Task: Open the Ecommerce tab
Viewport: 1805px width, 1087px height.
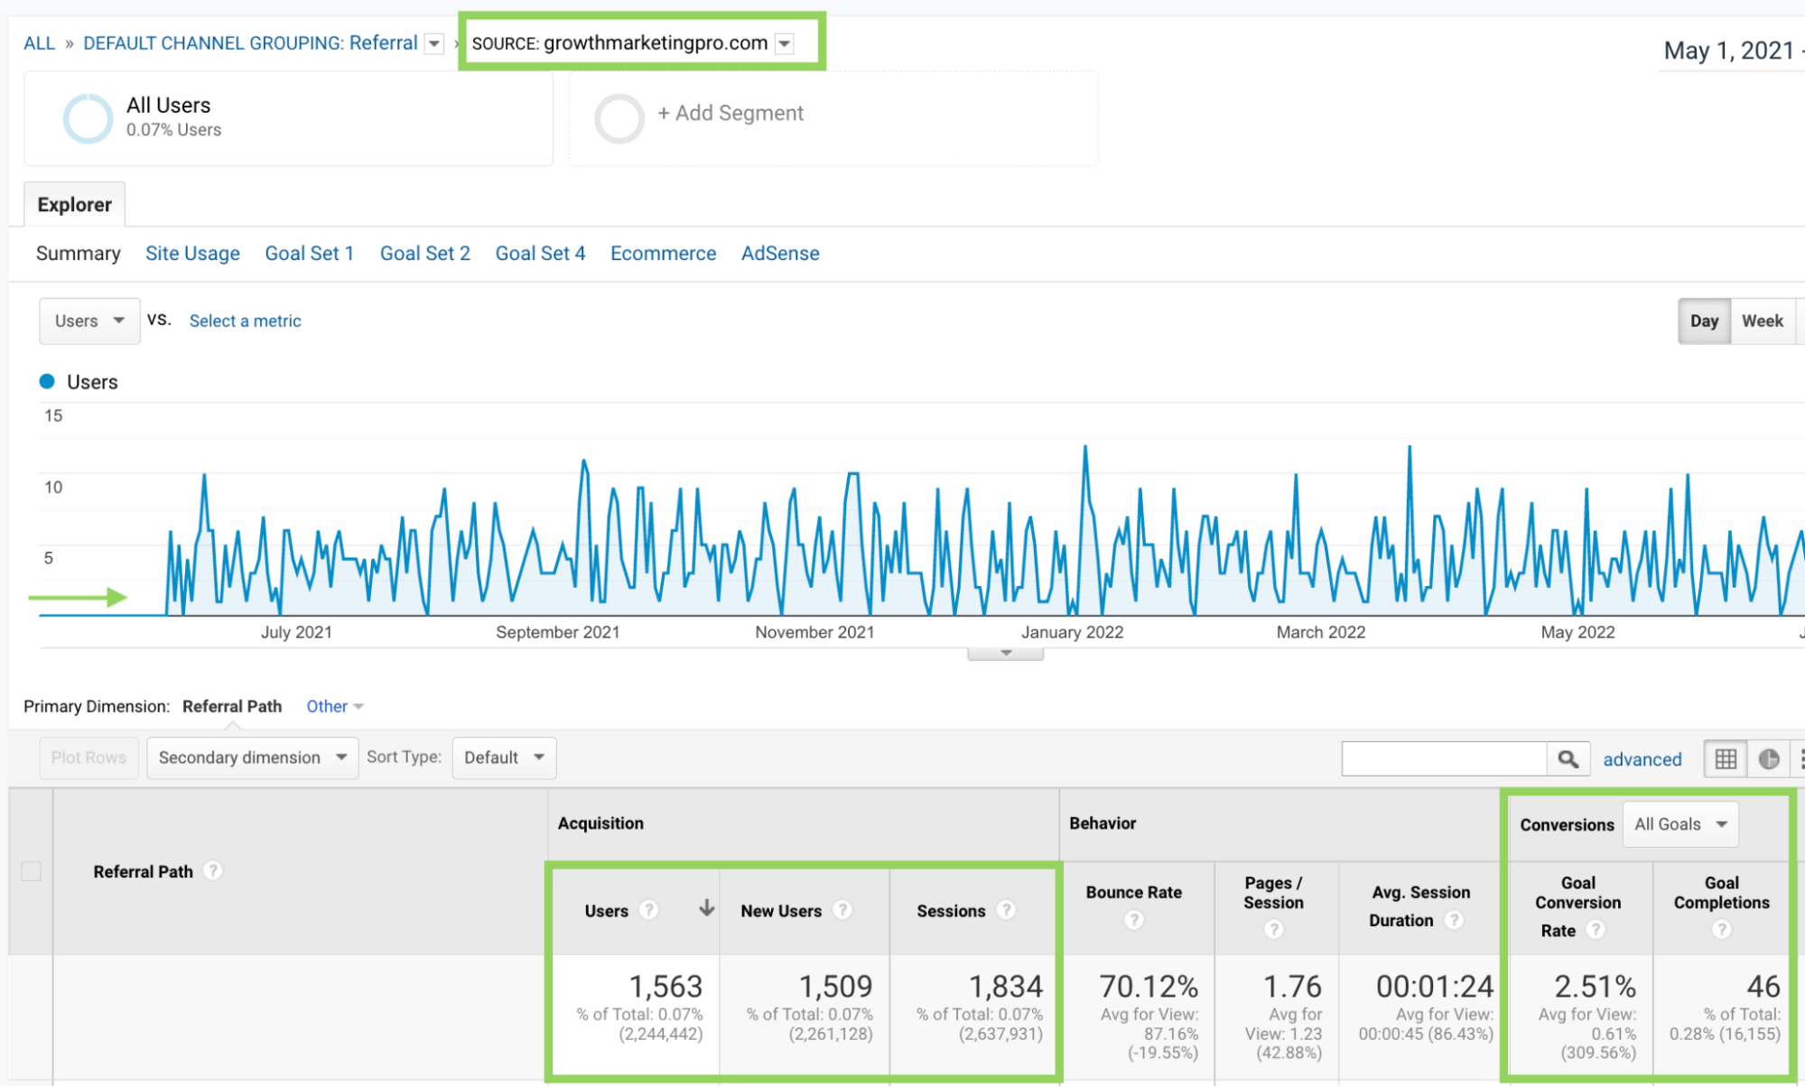Action: pos(663,254)
